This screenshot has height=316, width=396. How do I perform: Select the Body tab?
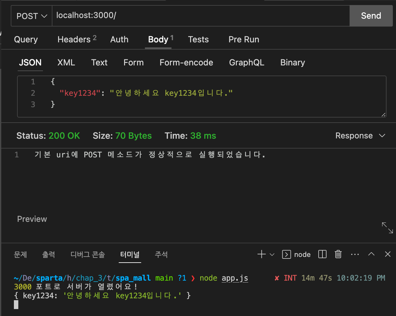pyautogui.click(x=160, y=39)
